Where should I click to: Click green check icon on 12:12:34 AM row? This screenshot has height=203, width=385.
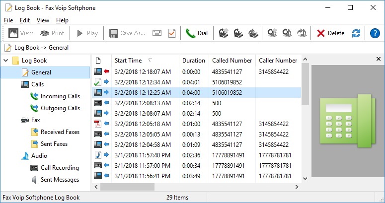98,82
